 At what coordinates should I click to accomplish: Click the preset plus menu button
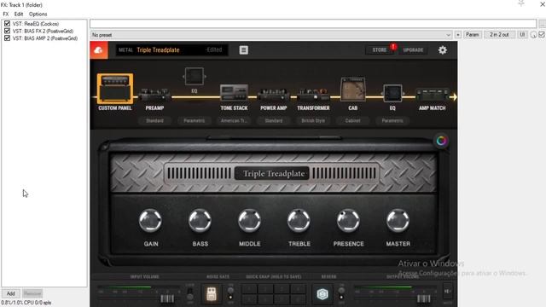click(458, 35)
